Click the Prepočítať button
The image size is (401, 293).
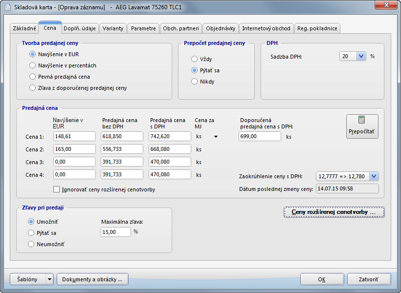[362, 126]
